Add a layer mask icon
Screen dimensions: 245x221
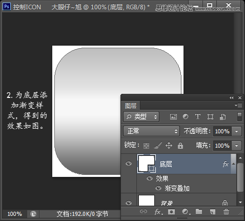pyautogui.click(x=171, y=212)
